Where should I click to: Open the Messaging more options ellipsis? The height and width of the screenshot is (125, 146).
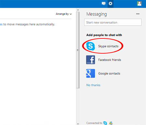pyautogui.click(x=138, y=14)
